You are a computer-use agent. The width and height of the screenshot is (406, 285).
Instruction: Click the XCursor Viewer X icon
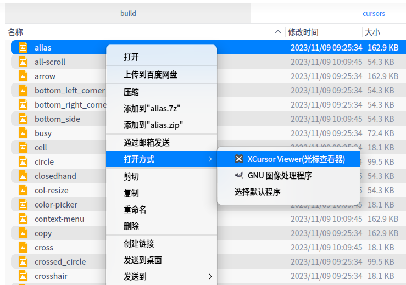point(239,159)
